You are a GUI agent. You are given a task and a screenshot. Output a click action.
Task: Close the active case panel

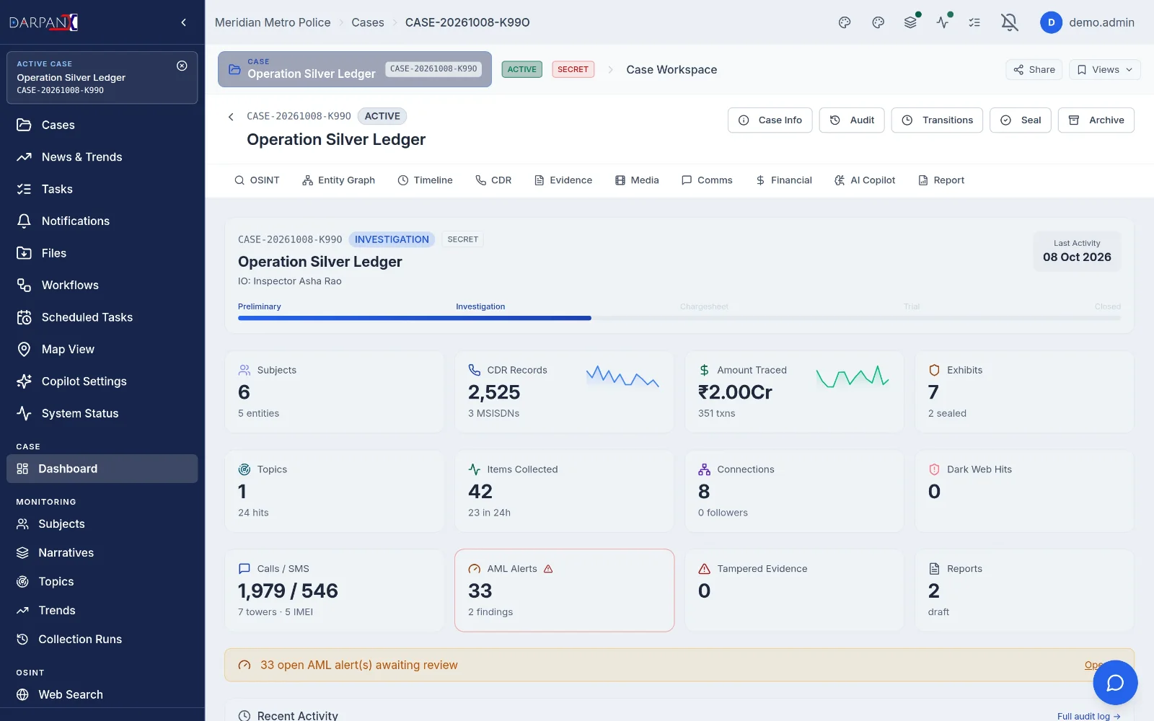(x=182, y=66)
